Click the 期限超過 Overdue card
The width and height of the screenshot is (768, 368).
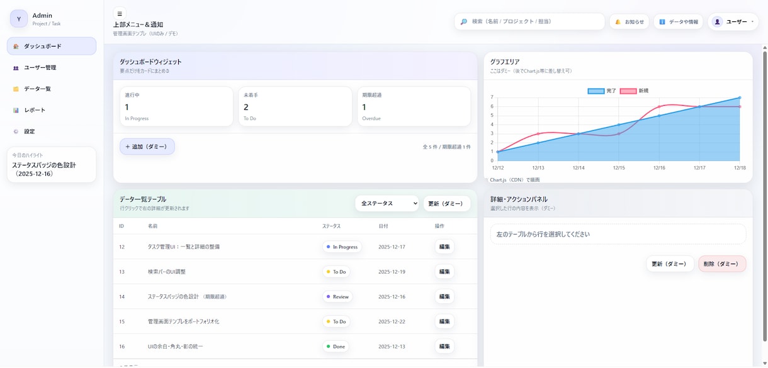coord(414,106)
